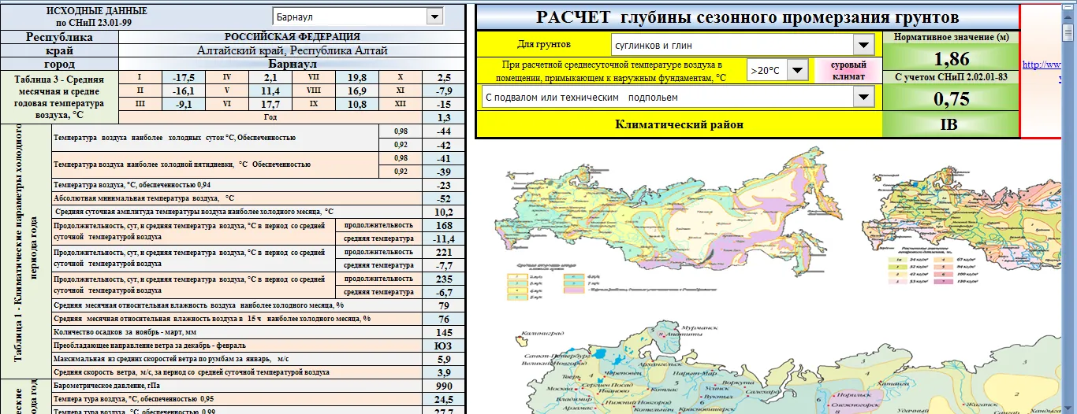Select duration cell '221'
Screen dimensions: 1077x414
point(444,252)
